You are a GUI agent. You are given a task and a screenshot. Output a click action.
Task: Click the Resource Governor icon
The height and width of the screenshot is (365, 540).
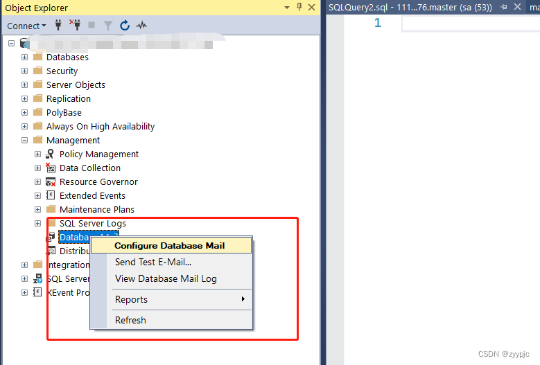[x=51, y=181]
